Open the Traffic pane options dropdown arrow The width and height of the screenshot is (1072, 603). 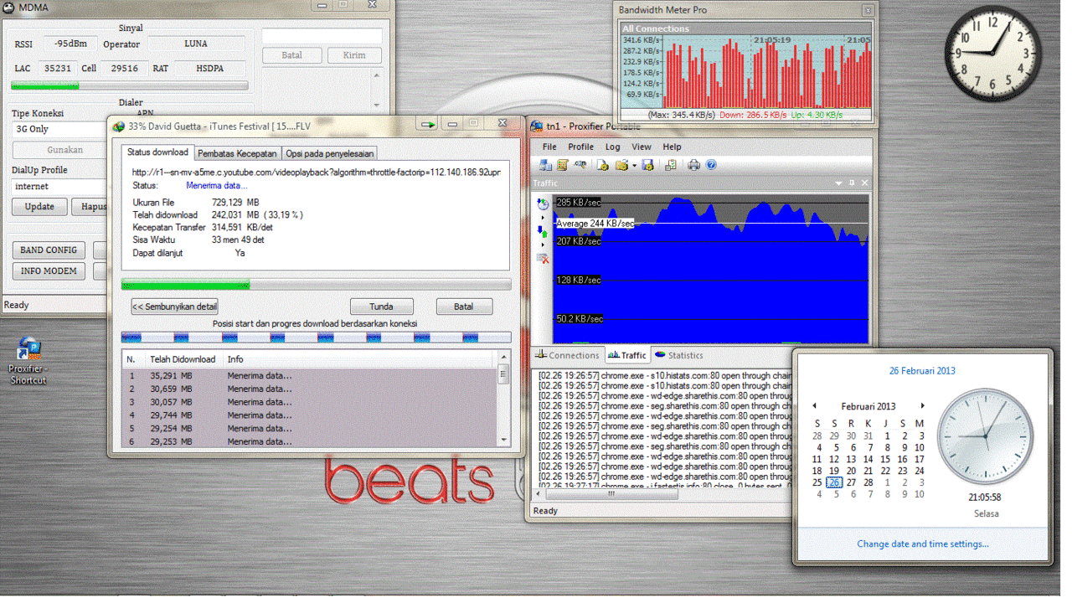[838, 183]
